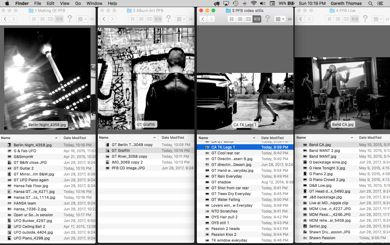Open the Help menu

click(x=112, y=3)
